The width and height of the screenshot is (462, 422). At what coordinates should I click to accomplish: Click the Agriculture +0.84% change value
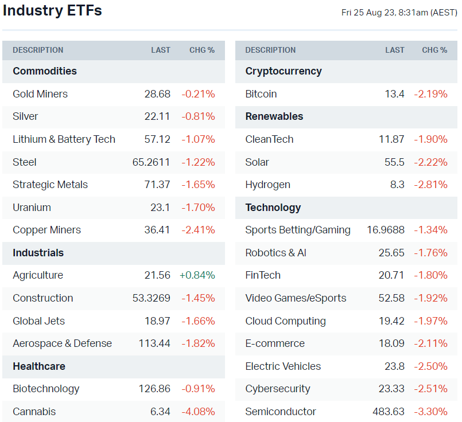click(197, 275)
